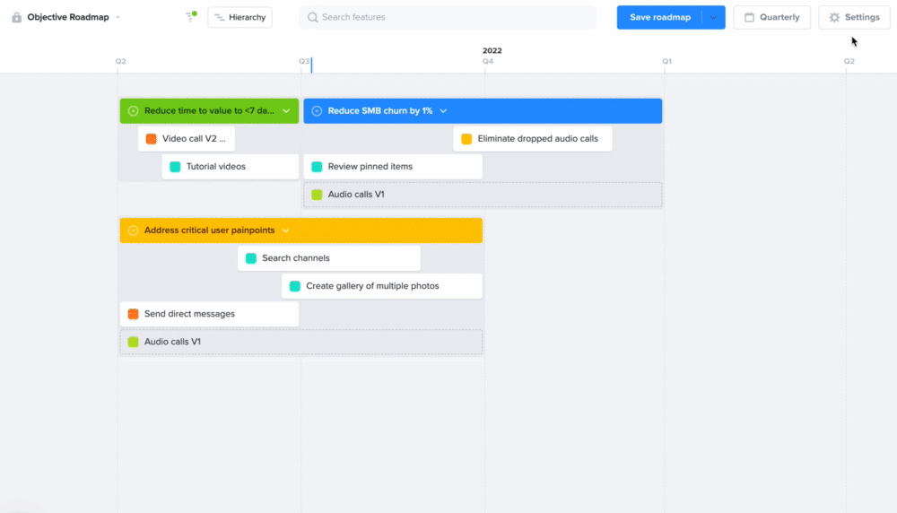Click teal swatch on Tutorial videos
This screenshot has width=897, height=513.
[175, 167]
